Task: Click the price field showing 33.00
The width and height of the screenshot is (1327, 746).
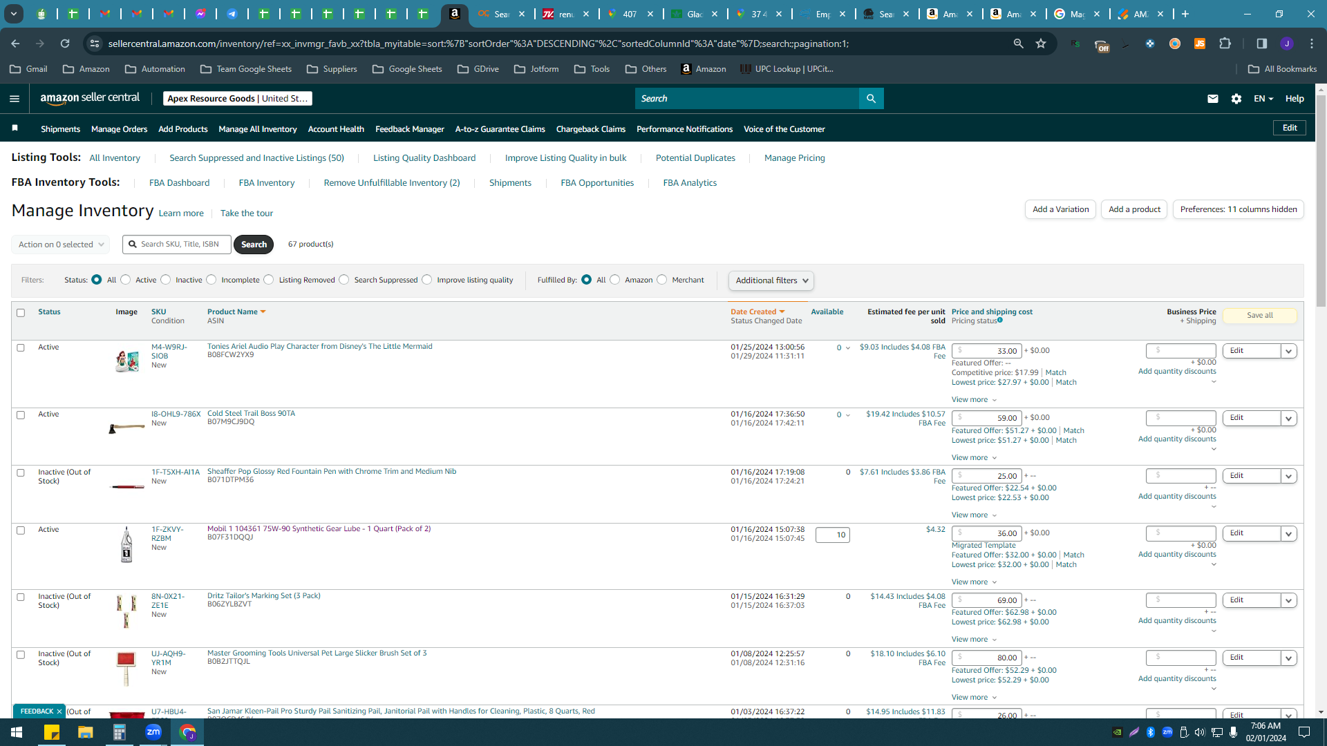Action: point(986,351)
